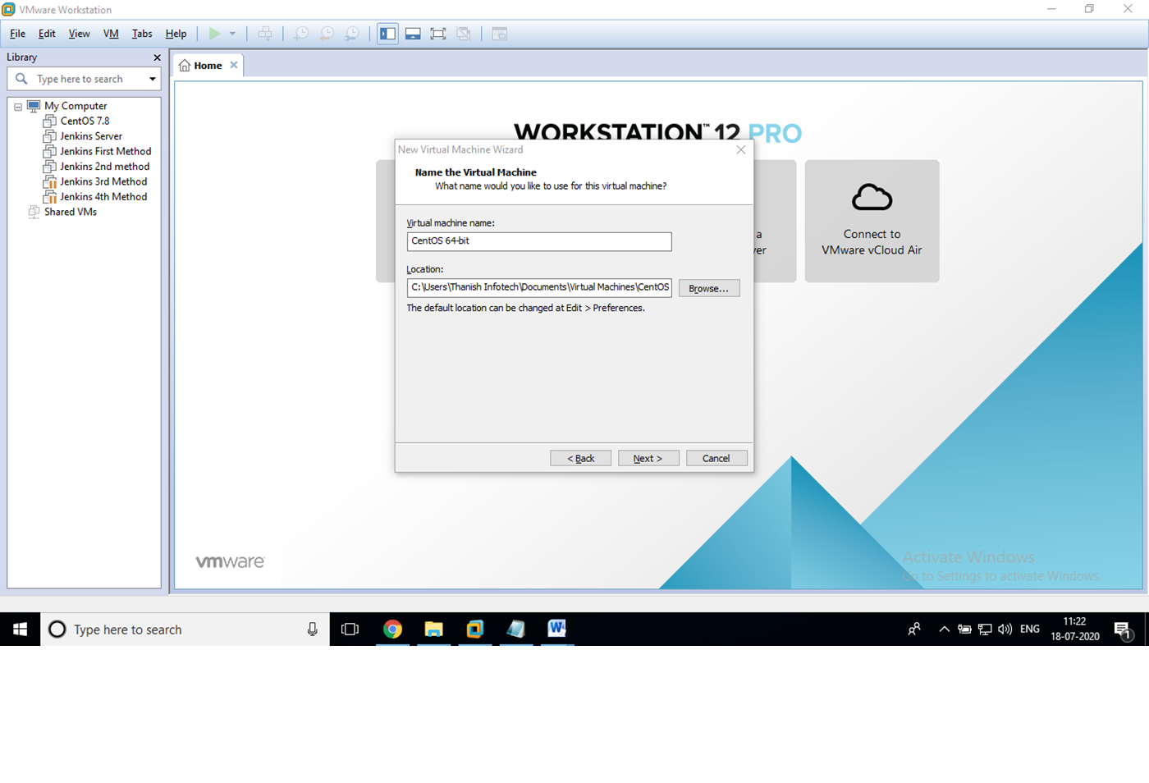Image resolution: width=1149 pixels, height=783 pixels.
Task: Select Connect to VMware vCloud Air
Action: click(872, 222)
